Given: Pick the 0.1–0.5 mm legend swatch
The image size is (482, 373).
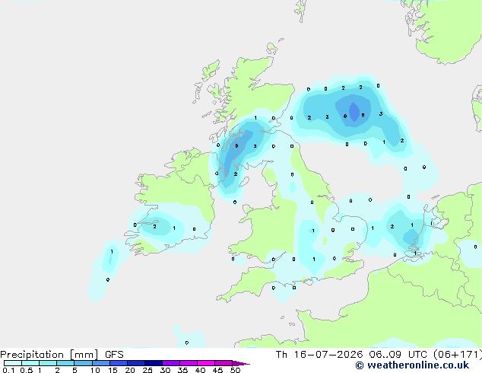Looking at the screenshot, I should (x=13, y=363).
